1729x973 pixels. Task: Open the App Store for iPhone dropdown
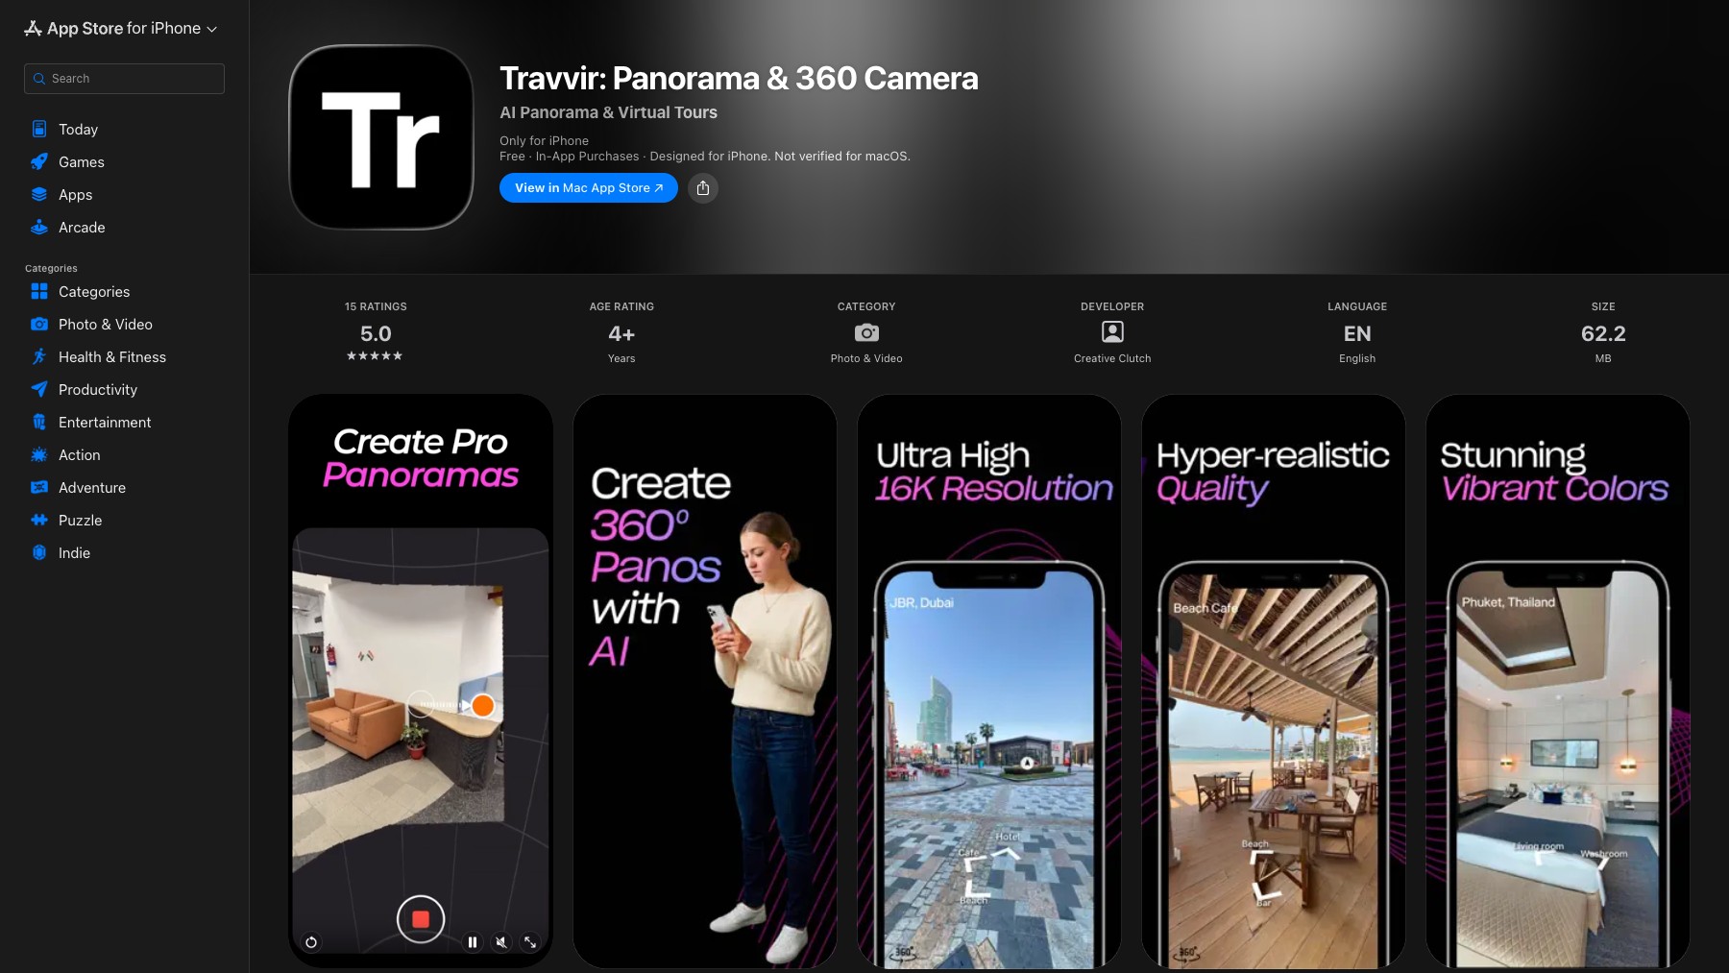click(121, 29)
